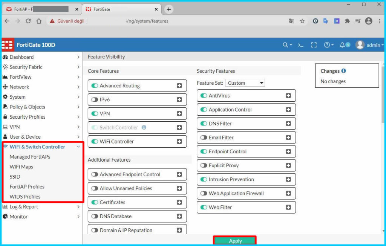Open WIDS Profiles menu item

[25, 197]
